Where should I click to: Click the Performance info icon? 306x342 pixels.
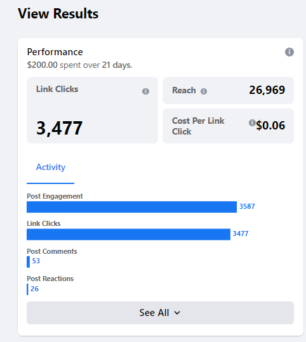pyautogui.click(x=289, y=52)
